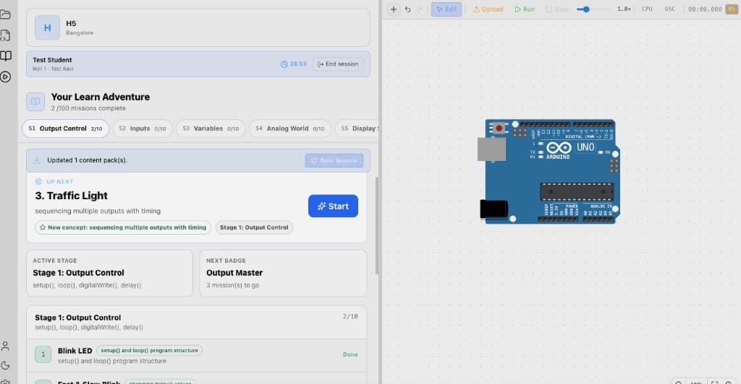Image resolution: width=741 pixels, height=384 pixels.
Task: Click the red reset button on Arduino
Action: (x=499, y=128)
